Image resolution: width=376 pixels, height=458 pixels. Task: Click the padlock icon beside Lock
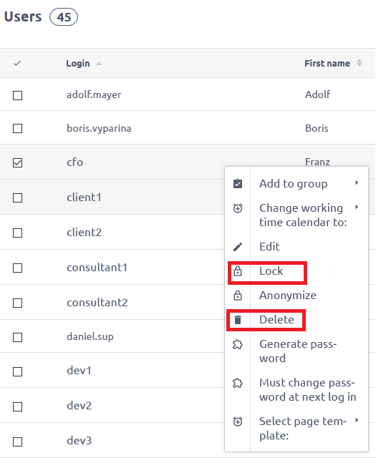pyautogui.click(x=238, y=271)
